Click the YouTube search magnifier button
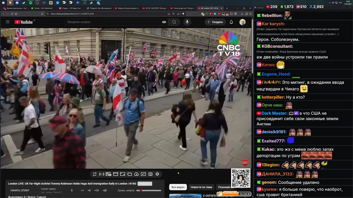Viewport: 353px width, 198px height. [174, 22]
